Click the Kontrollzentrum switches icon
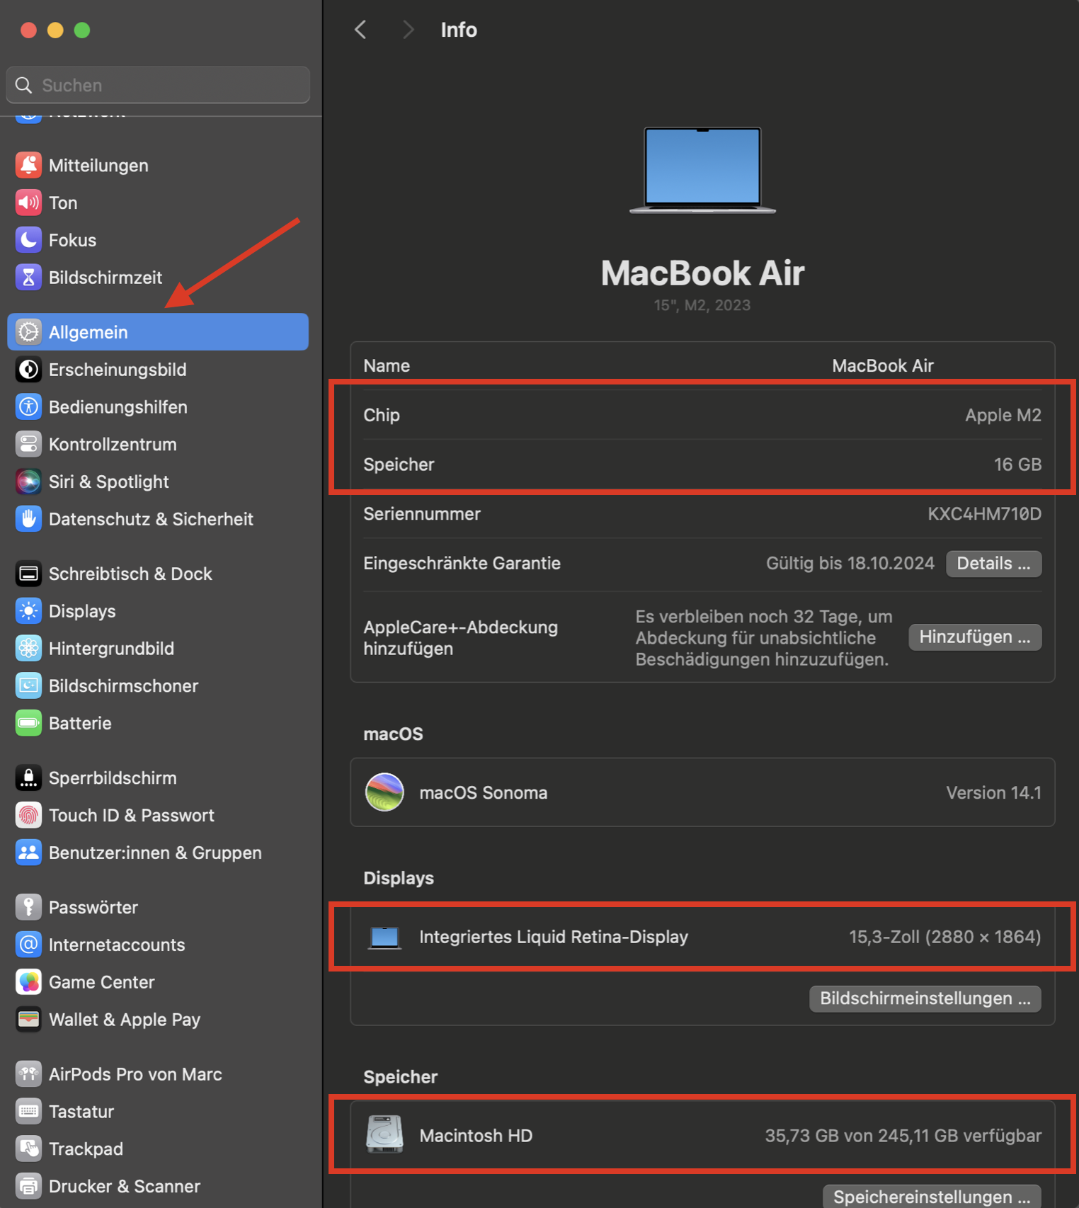1079x1208 pixels. coord(28,444)
